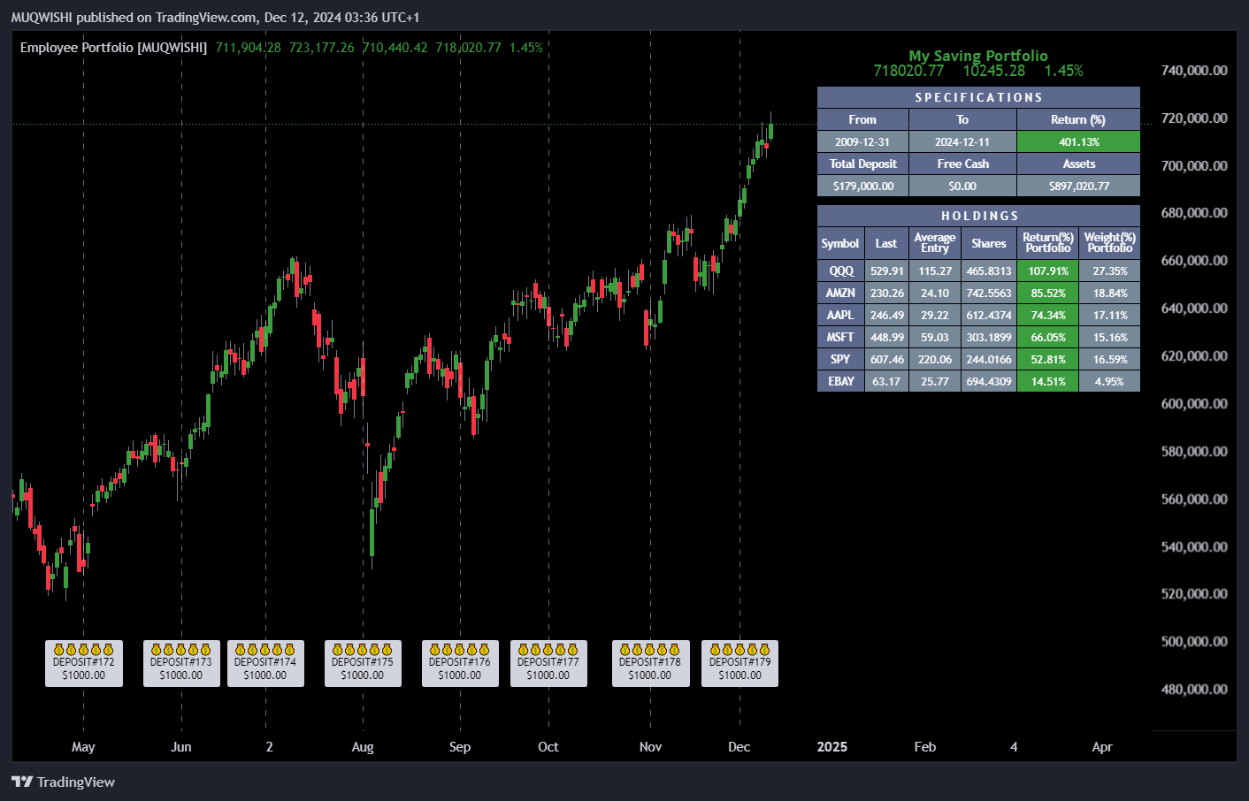
Task: Click the 600,000.00 price axis label
Action: [1194, 403]
